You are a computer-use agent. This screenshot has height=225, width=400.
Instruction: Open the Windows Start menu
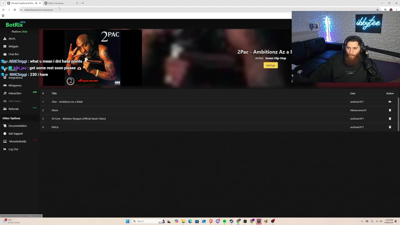pyautogui.click(x=127, y=221)
